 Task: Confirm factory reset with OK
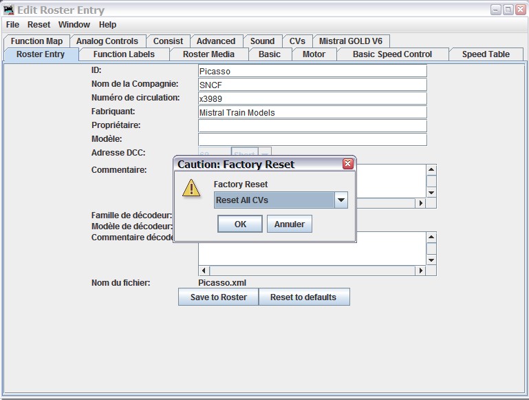240,224
